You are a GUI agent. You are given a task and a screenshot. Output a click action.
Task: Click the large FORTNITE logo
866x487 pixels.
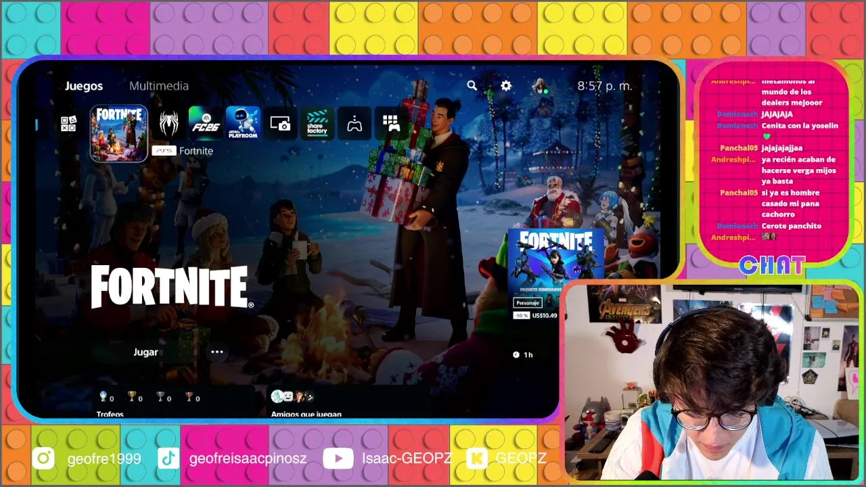point(172,287)
